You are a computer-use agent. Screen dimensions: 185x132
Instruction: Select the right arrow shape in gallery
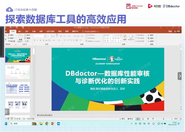click(116, 38)
